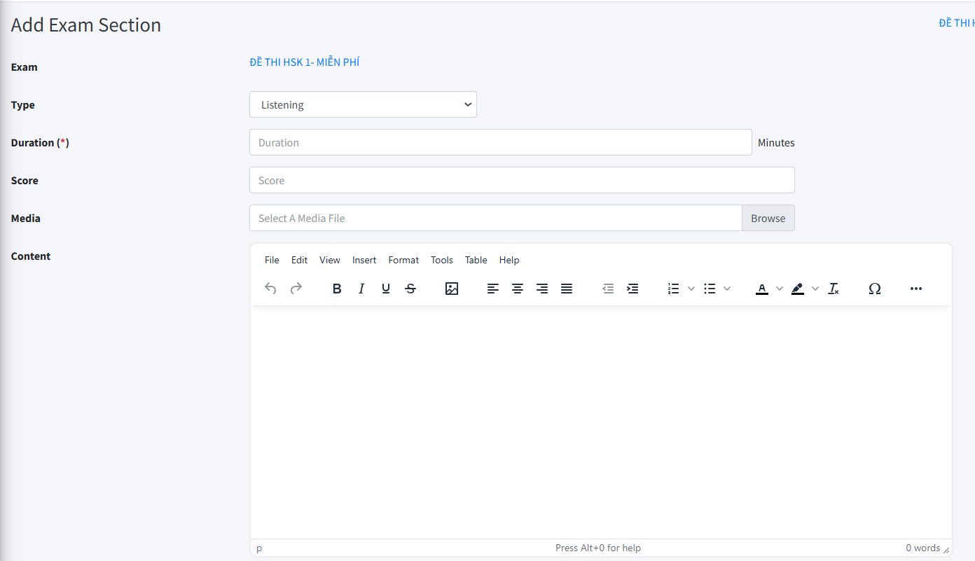Screen dimensions: 975x561
Task: Click Browse to select media file
Action: (x=768, y=219)
